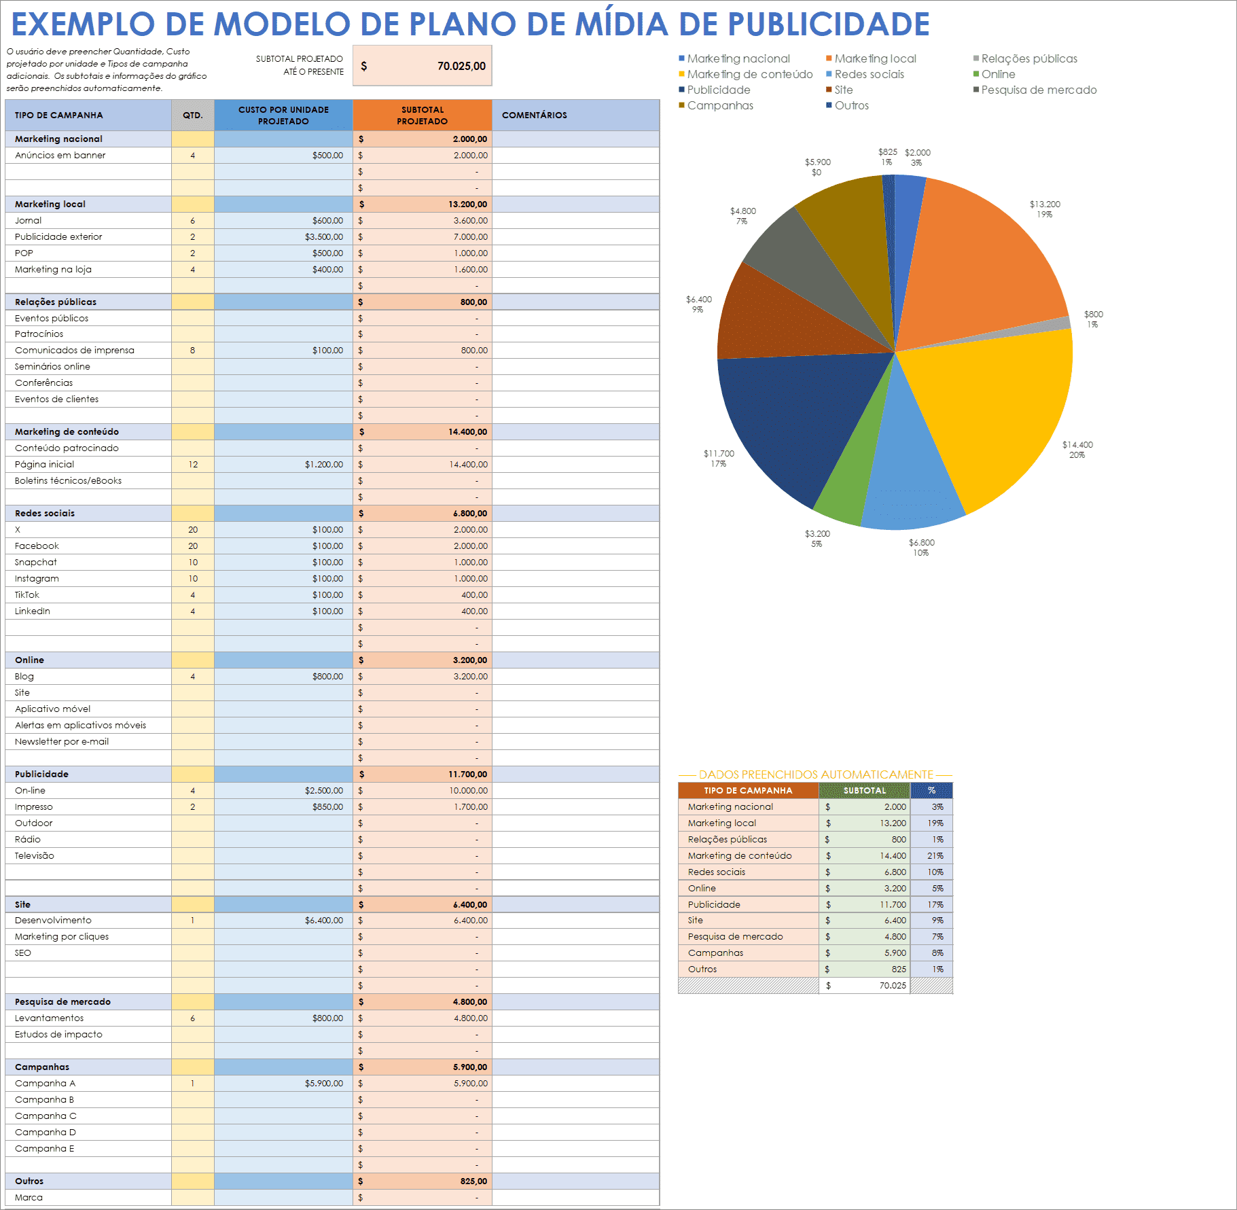Select the QTD. column header
The width and height of the screenshot is (1237, 1210).
click(x=193, y=115)
